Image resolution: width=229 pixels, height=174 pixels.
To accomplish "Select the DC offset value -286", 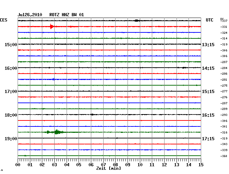I will pos(224,74).
